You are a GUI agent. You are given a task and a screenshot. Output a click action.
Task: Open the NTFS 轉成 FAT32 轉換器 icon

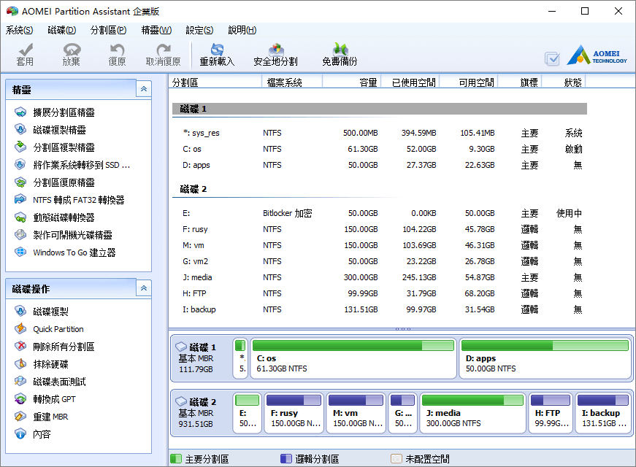pyautogui.click(x=20, y=199)
